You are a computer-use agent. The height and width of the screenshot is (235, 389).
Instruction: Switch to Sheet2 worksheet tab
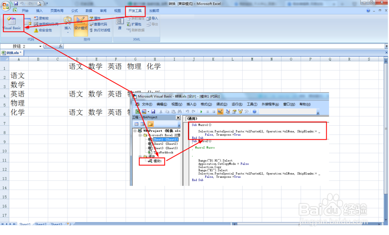41,224
